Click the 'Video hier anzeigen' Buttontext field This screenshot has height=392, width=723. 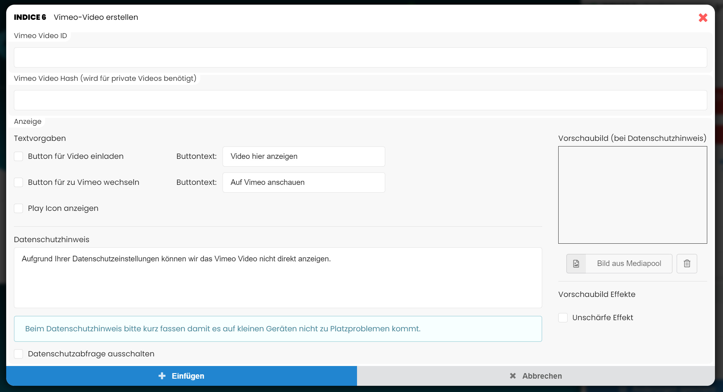point(304,156)
